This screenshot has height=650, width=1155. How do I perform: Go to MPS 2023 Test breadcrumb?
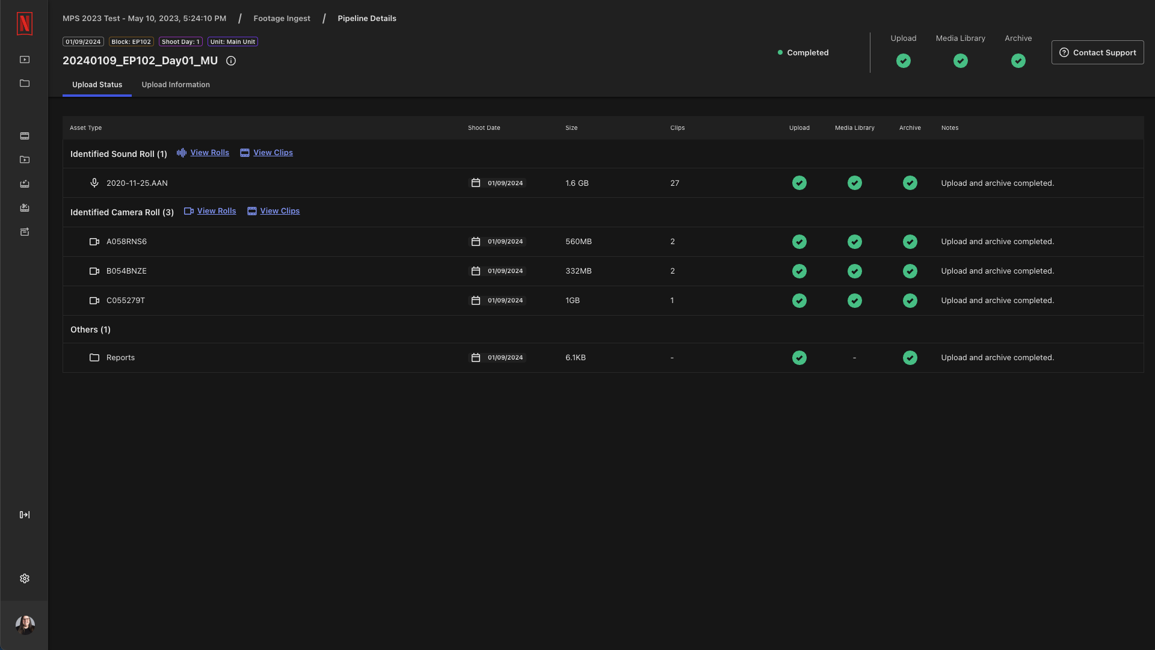click(144, 19)
